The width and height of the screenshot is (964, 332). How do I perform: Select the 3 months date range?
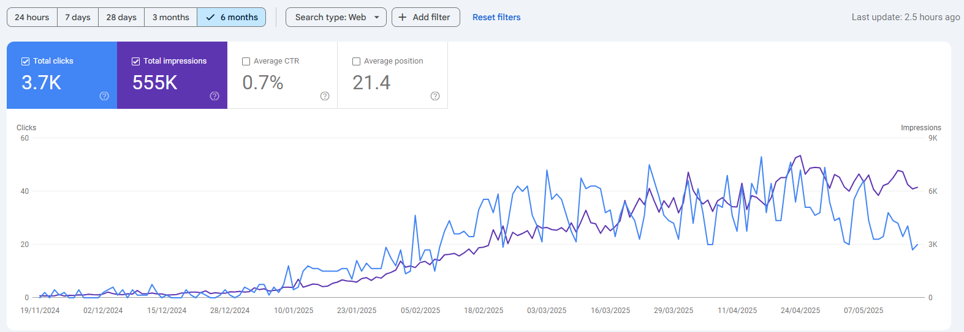click(170, 17)
